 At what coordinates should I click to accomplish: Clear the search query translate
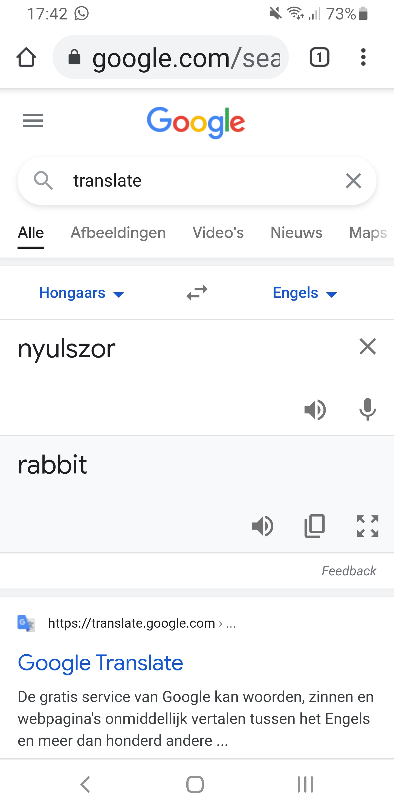[x=353, y=181]
